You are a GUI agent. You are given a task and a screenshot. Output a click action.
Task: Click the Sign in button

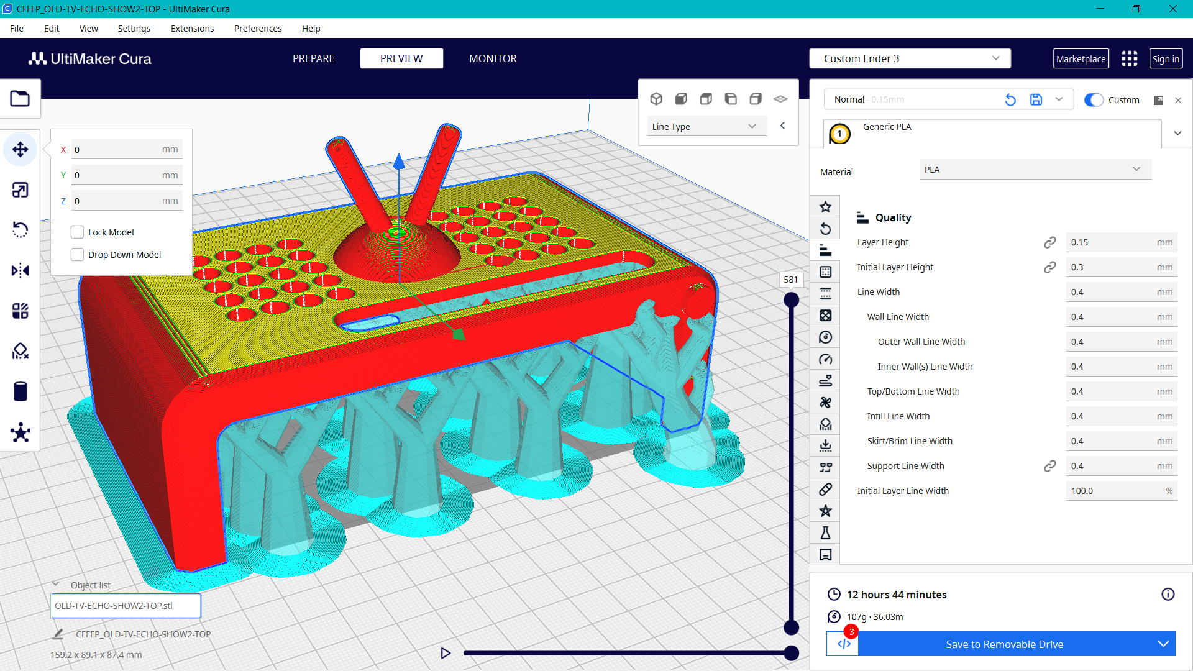point(1166,58)
